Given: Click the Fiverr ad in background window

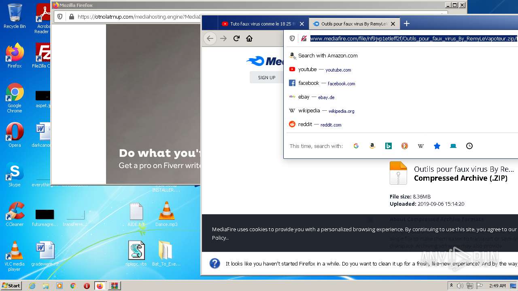Looking at the screenshot, I should coord(153,104).
